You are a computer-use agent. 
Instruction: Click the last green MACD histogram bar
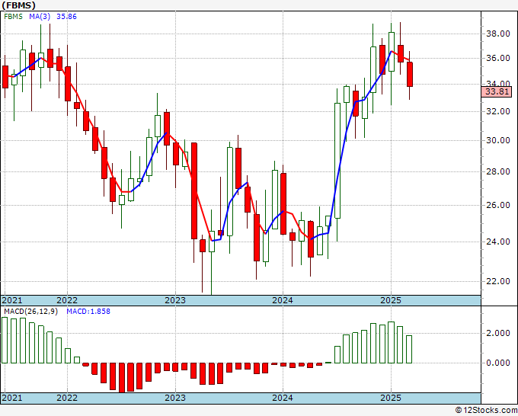409,349
